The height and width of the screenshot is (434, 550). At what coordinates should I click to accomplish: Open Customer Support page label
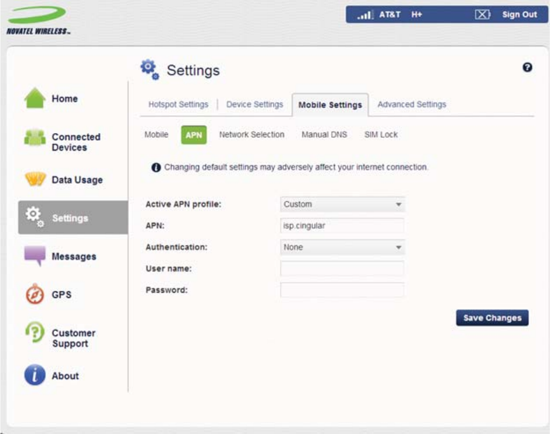[73, 338]
